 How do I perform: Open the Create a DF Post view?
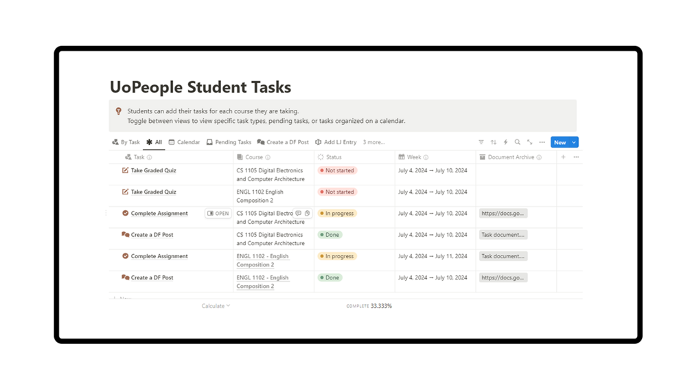[x=283, y=142]
